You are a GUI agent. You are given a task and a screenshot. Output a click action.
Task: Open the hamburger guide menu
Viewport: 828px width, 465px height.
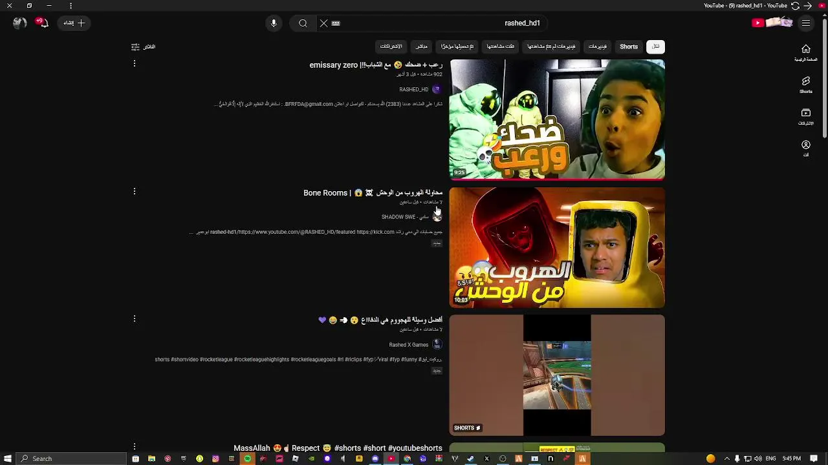coord(806,23)
